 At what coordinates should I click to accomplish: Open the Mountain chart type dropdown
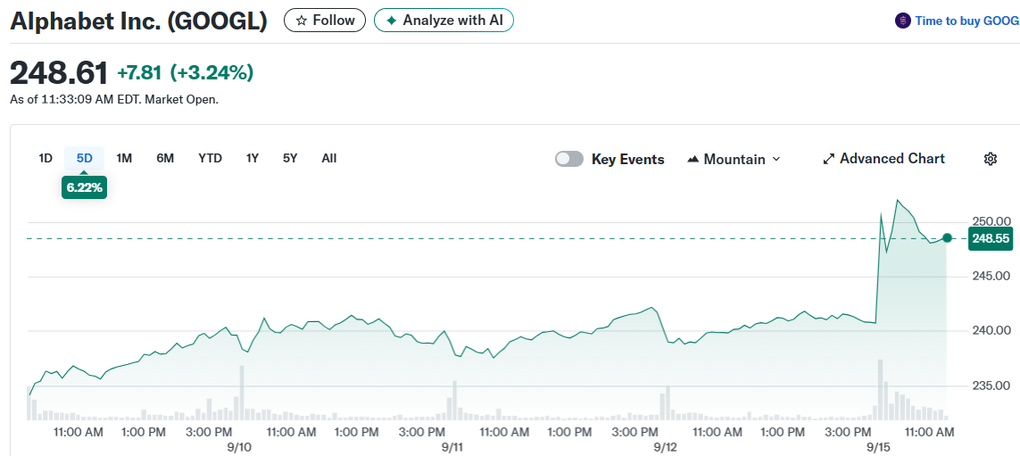(x=734, y=160)
